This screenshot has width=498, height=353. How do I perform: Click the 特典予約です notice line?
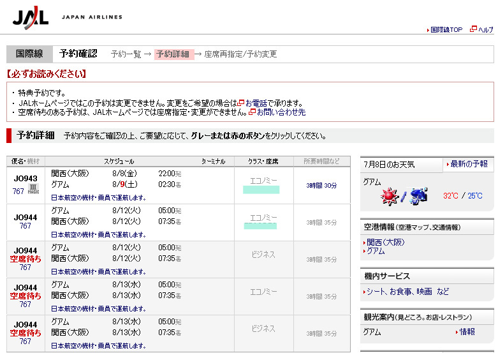click(42, 93)
